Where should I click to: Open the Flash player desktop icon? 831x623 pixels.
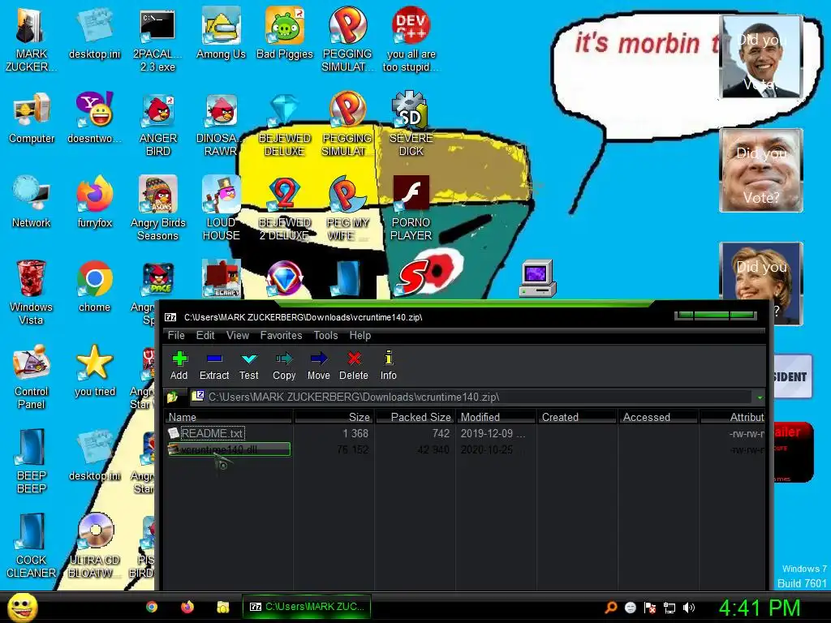[x=411, y=208]
